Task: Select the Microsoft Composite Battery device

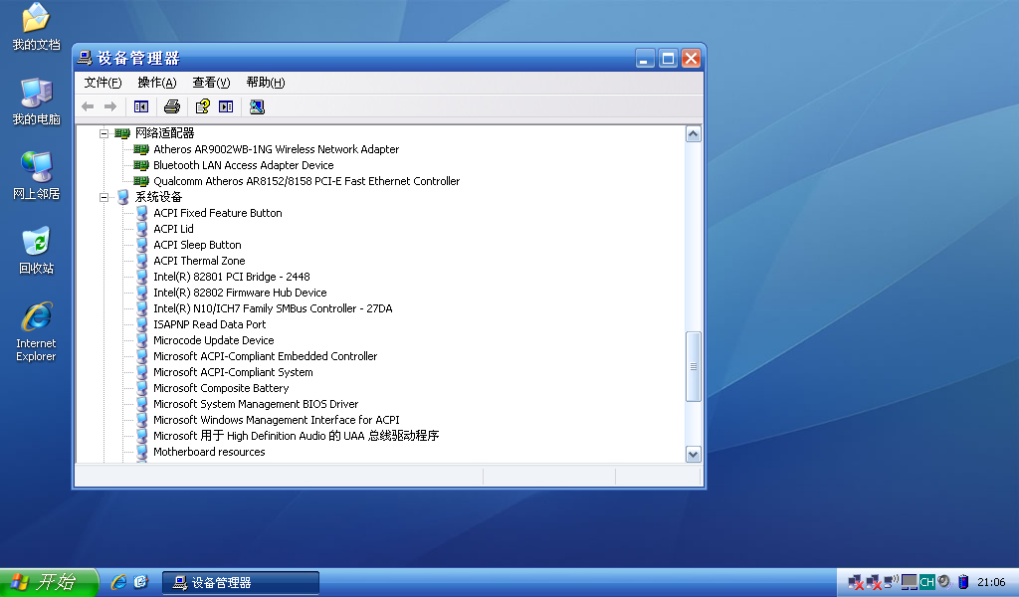Action: pyautogui.click(x=221, y=388)
